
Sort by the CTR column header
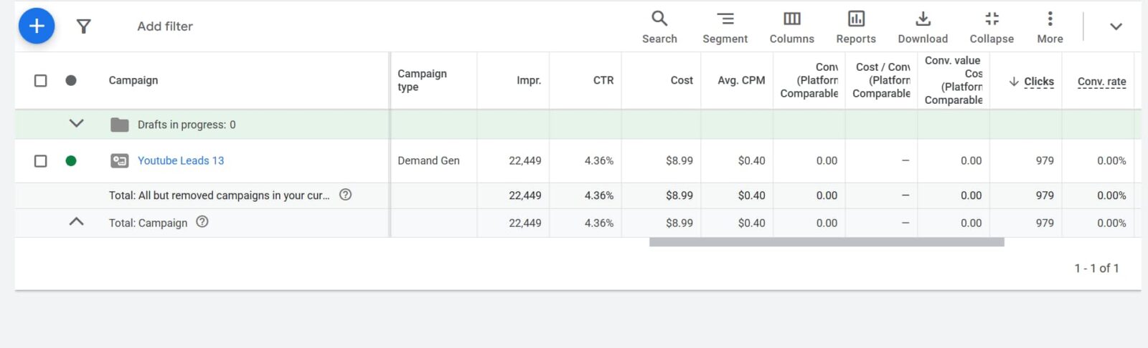pyautogui.click(x=603, y=80)
